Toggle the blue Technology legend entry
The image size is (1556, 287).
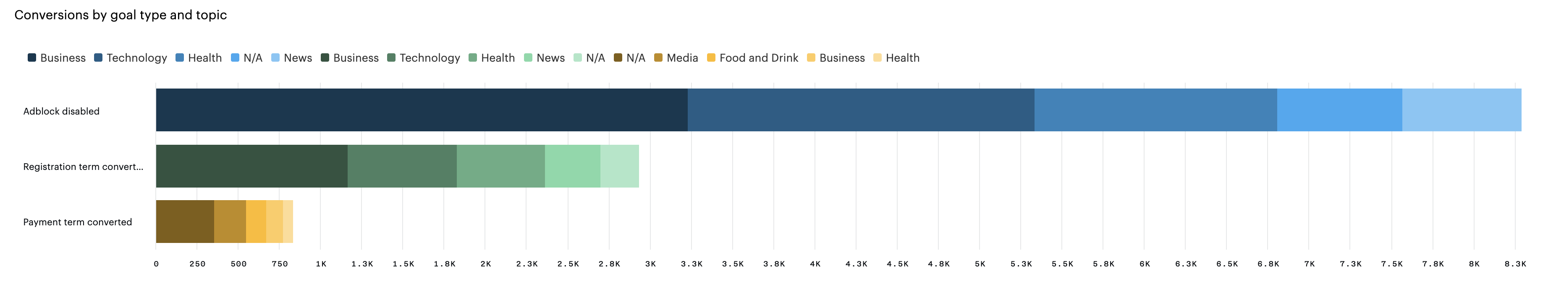click(x=130, y=58)
